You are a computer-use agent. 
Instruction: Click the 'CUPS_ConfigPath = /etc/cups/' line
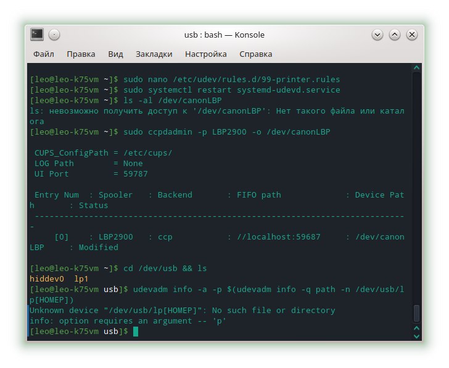[x=104, y=153]
